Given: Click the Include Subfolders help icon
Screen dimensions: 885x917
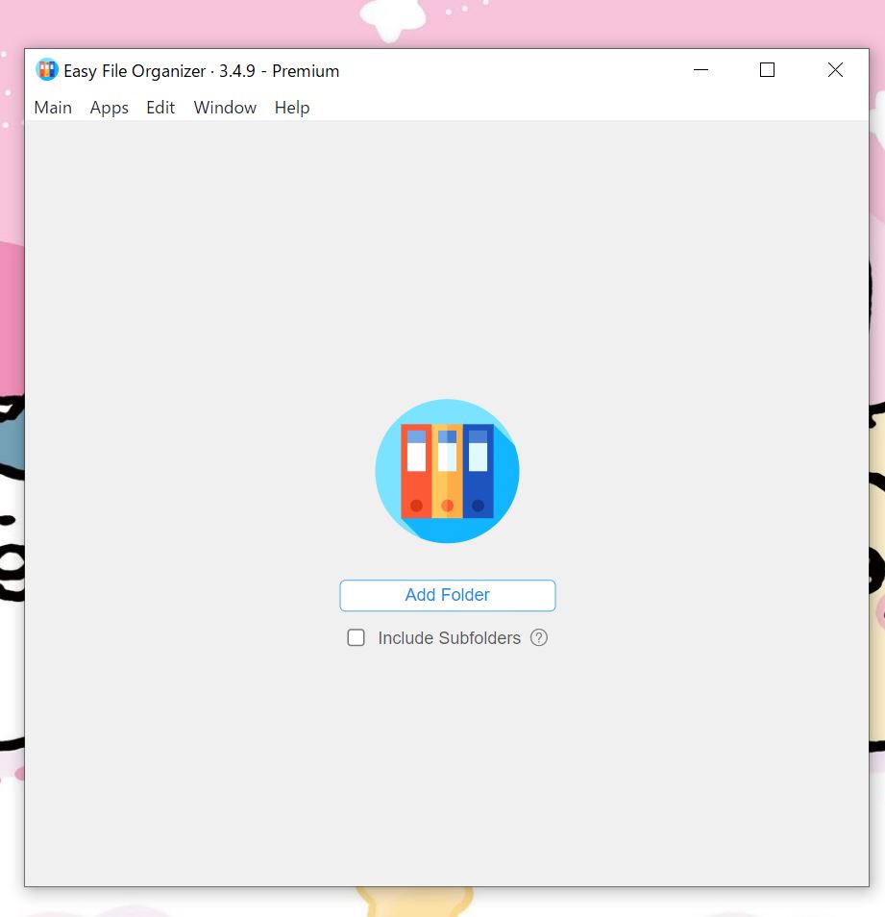Looking at the screenshot, I should click(539, 637).
